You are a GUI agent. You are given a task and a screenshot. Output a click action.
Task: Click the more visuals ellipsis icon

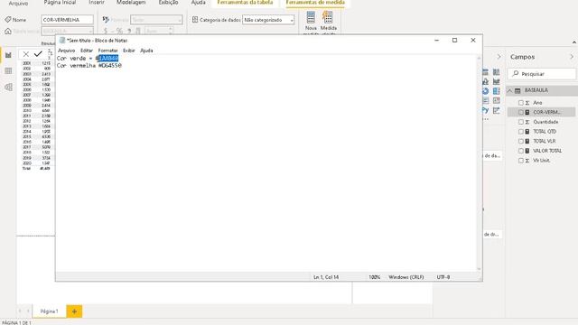tap(486, 119)
